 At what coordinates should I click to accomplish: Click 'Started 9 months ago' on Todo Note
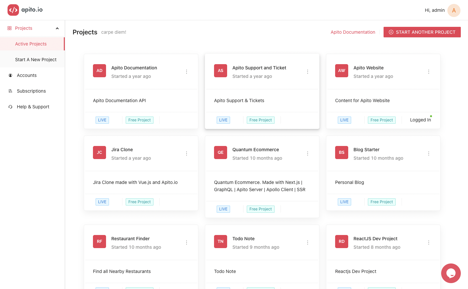tap(256, 247)
